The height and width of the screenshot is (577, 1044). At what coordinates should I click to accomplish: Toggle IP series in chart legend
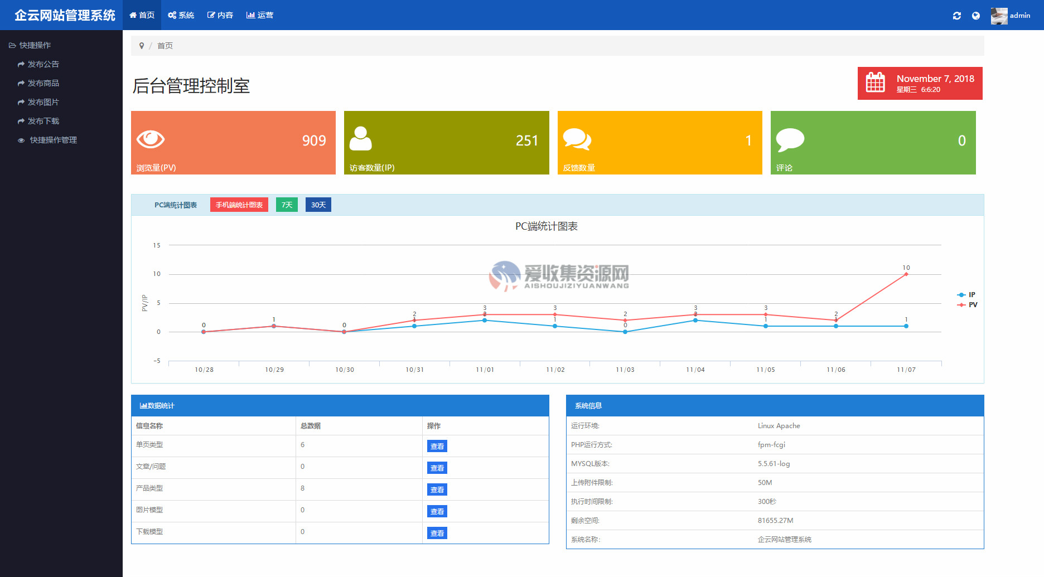966,295
